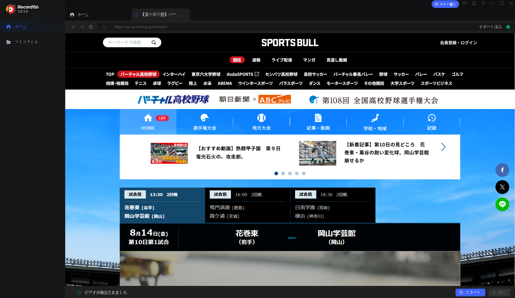The height and width of the screenshot is (298, 515).
Task: Select ライブ配信 in main navigation
Action: click(282, 60)
